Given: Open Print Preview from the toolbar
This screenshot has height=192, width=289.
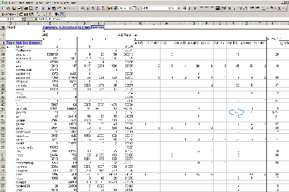Looking at the screenshot, I should coord(32,8).
